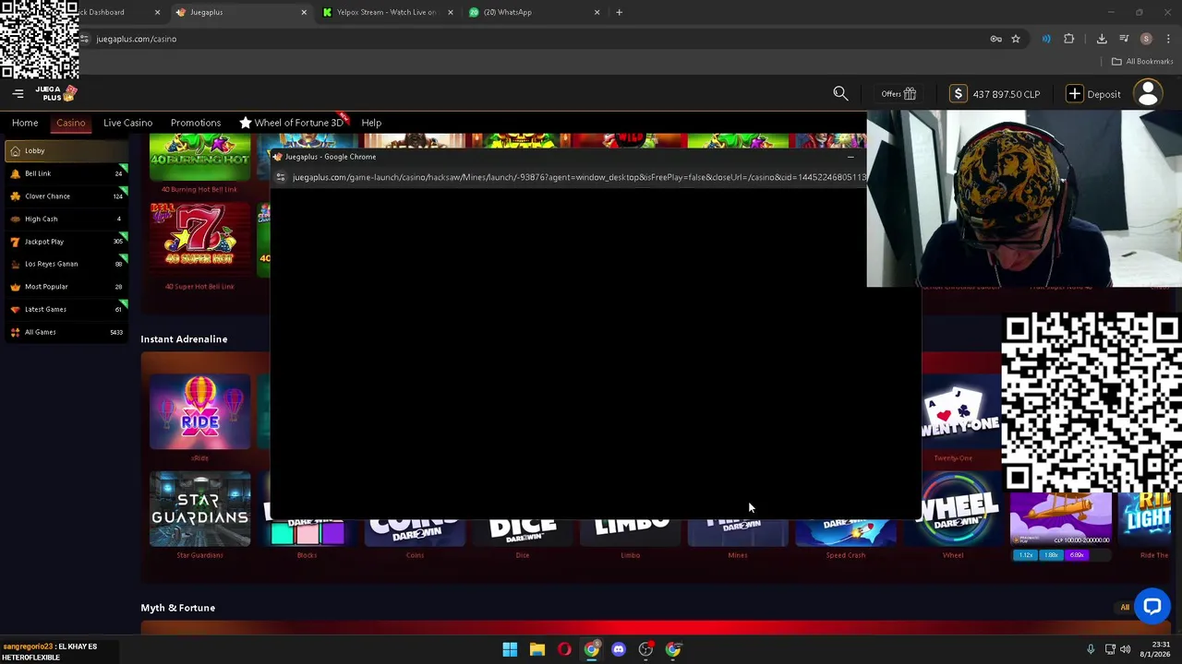Open the airplane crash game thumbnail

[1061, 519]
